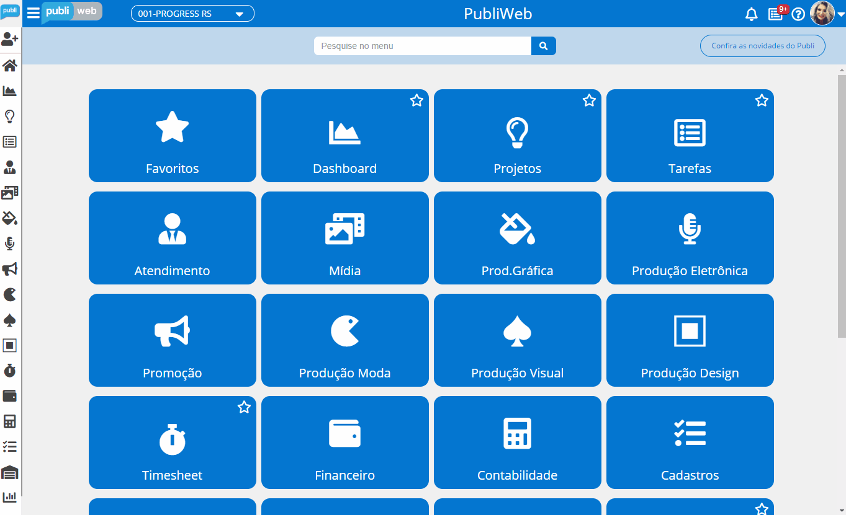Click the sidebar bar chart icon
This screenshot has height=515, width=846.
(x=10, y=497)
